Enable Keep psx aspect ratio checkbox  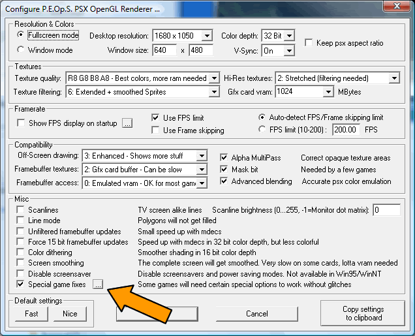tap(309, 43)
